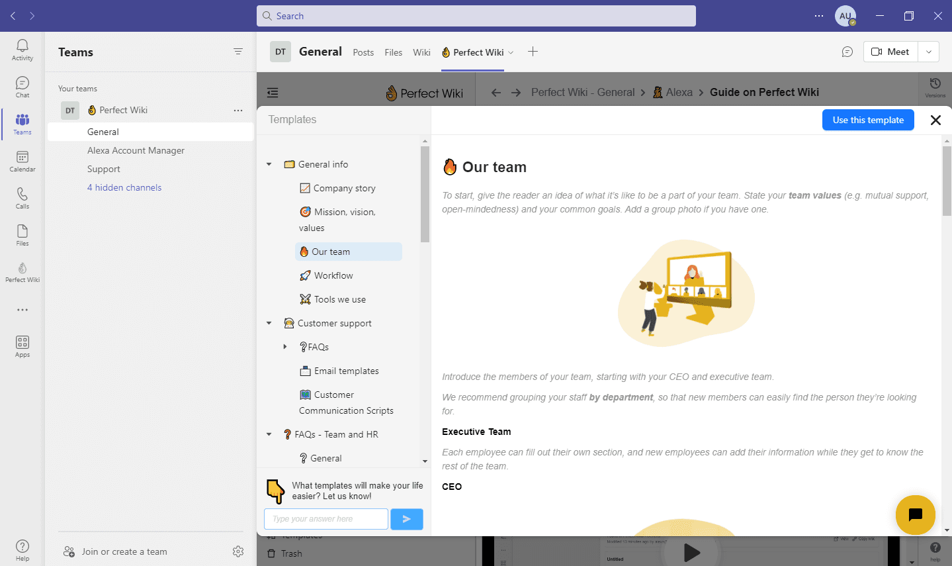Switch to the Posts tab

pyautogui.click(x=363, y=52)
